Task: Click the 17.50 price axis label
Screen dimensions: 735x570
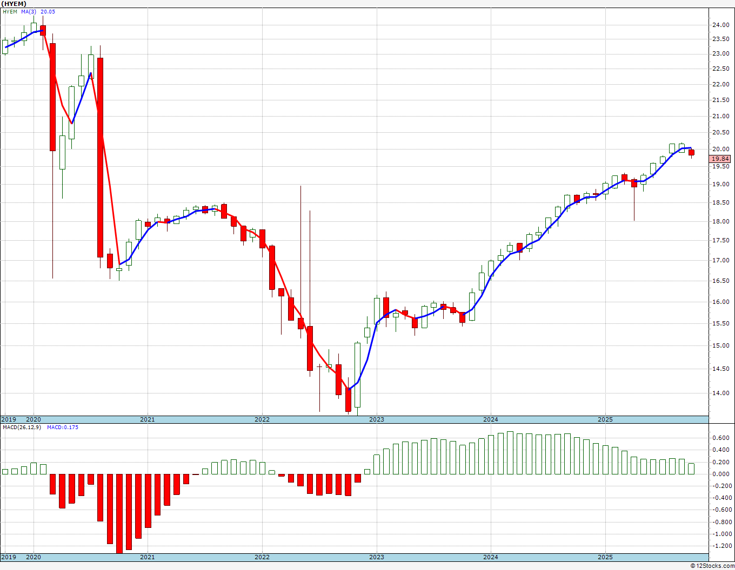Action: (721, 240)
